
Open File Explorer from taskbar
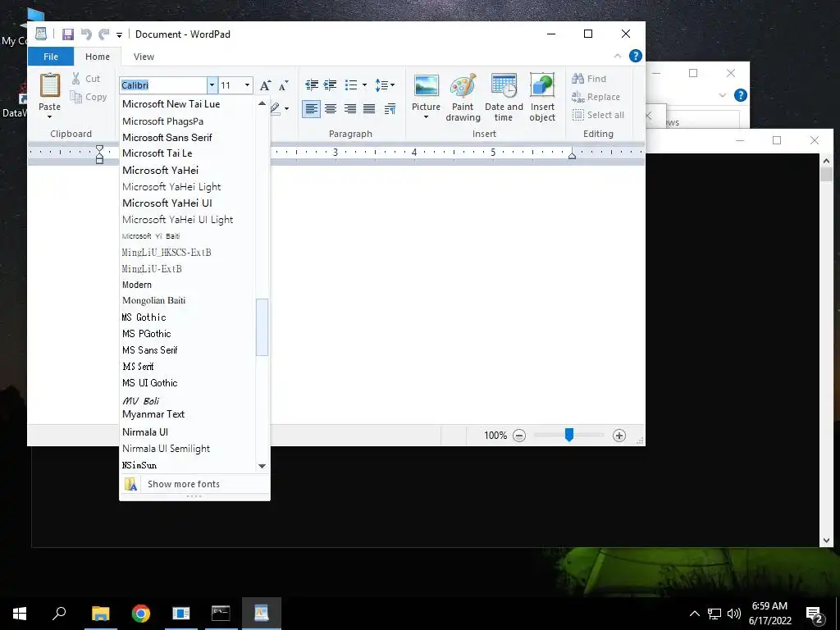click(101, 614)
